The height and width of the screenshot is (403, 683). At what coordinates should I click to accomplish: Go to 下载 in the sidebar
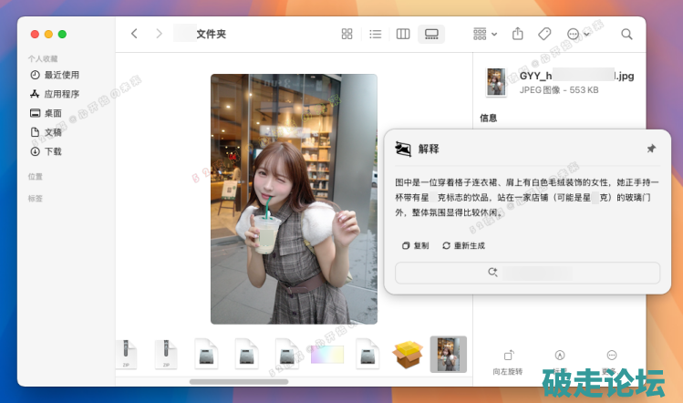click(52, 151)
